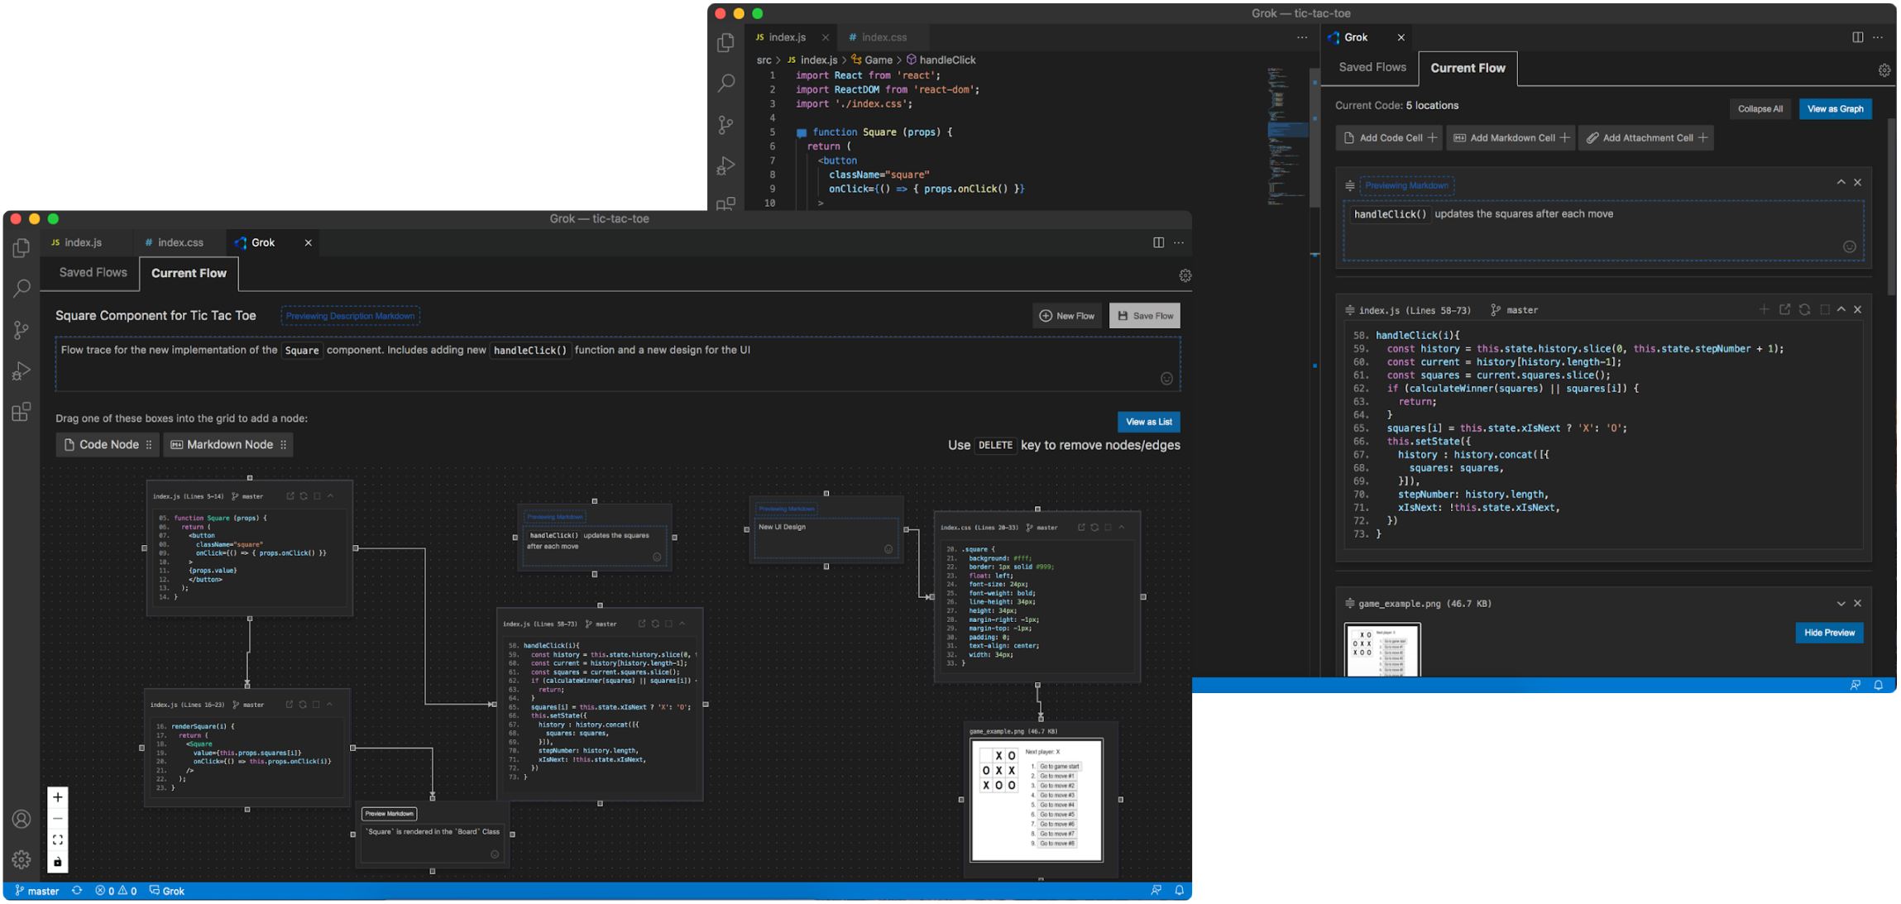This screenshot has width=1901, height=904.
Task: Open errors and warnings in status bar
Action: (x=116, y=891)
